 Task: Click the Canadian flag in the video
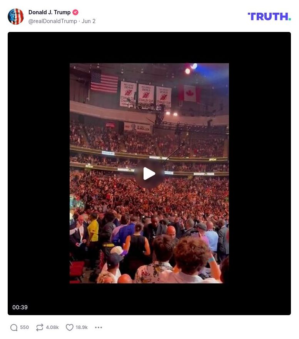point(190,93)
